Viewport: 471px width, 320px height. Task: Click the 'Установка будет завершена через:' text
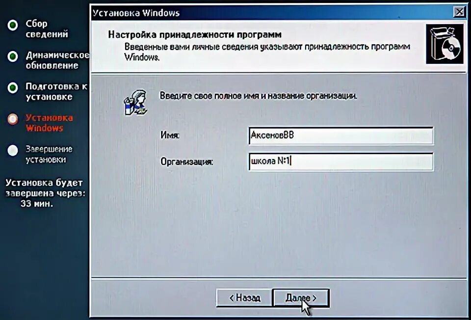click(x=45, y=188)
